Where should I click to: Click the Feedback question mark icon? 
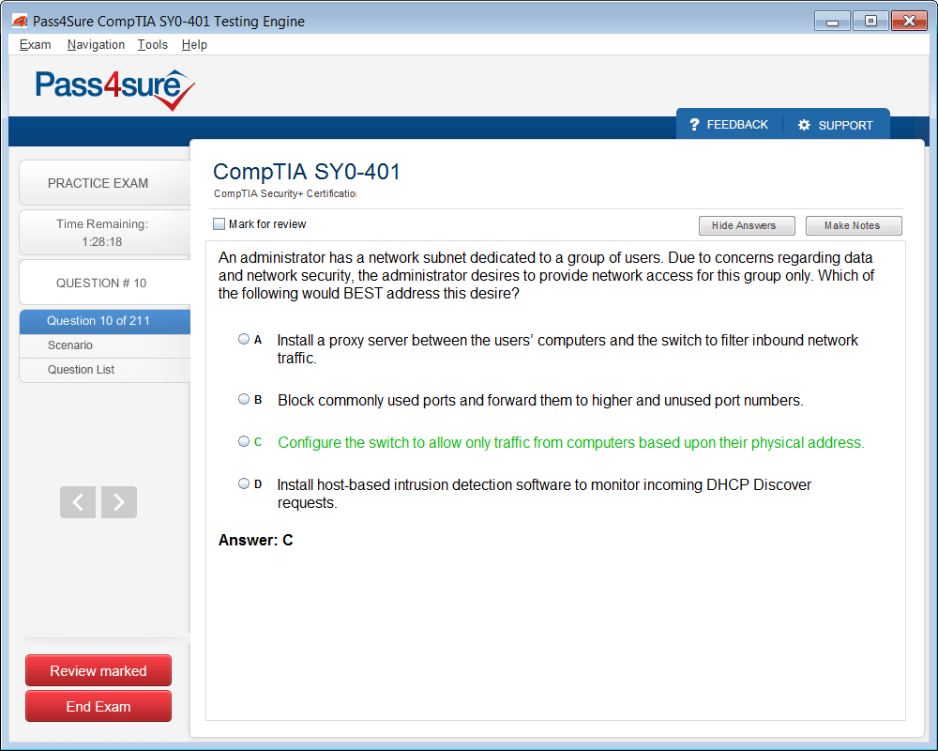[x=694, y=124]
